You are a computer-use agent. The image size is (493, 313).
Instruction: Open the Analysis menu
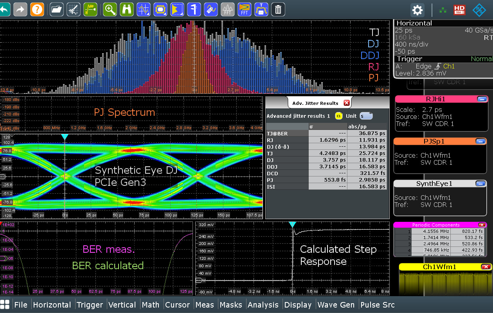click(263, 305)
